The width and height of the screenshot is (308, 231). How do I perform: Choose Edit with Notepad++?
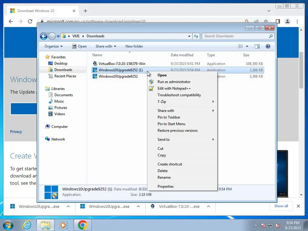(182, 88)
